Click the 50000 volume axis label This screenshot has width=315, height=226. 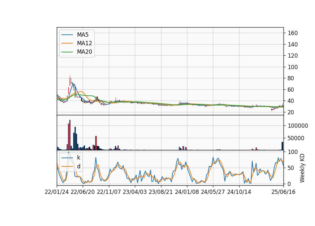(x=296, y=138)
